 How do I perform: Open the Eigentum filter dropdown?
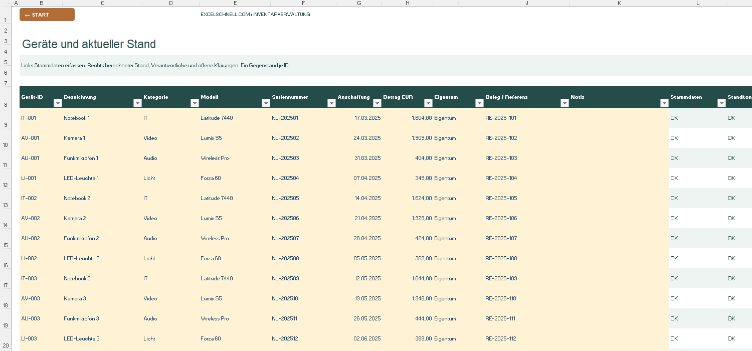[x=479, y=103]
